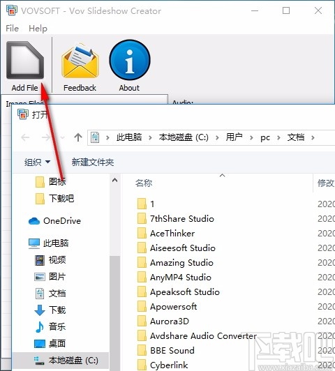The width and height of the screenshot is (335, 371).
Task: Select 用户 in the address breadcrumb
Action: (234, 137)
